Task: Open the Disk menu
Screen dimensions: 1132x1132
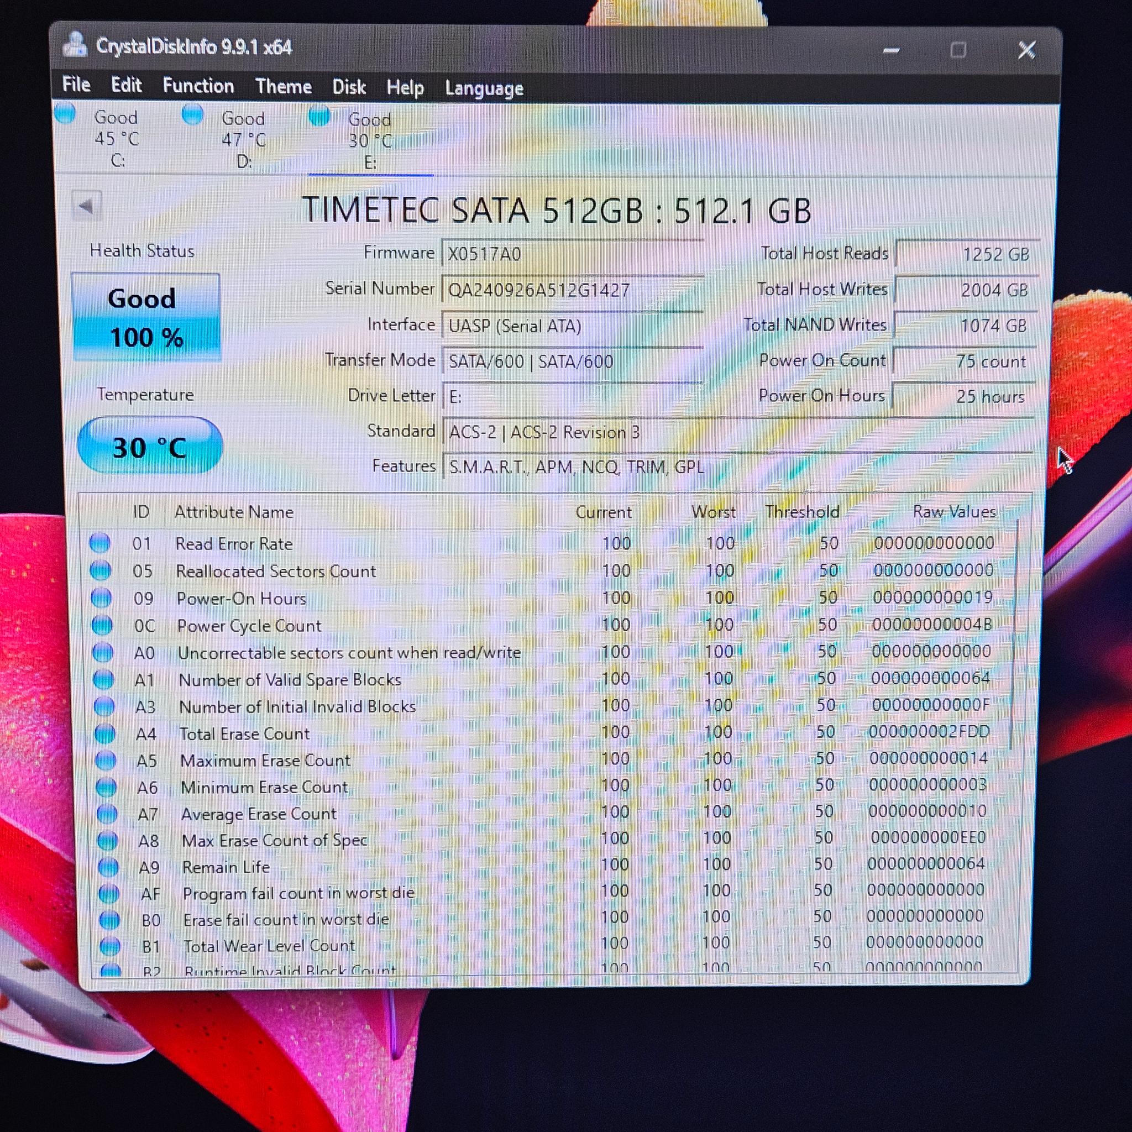Action: point(349,87)
